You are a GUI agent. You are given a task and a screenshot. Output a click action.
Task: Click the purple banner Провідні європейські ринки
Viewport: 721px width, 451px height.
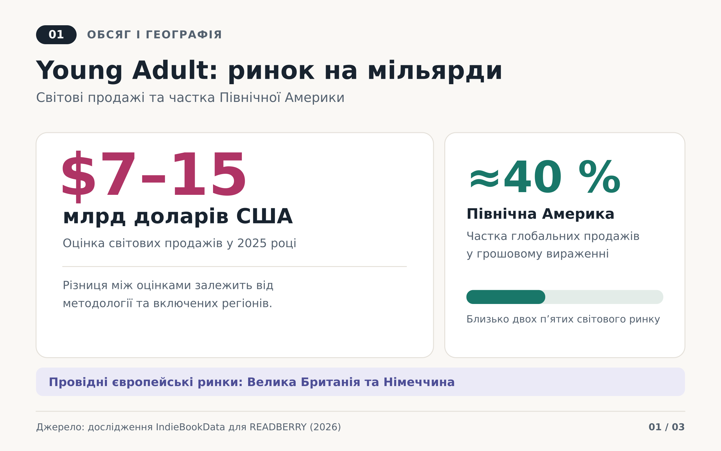(x=360, y=382)
